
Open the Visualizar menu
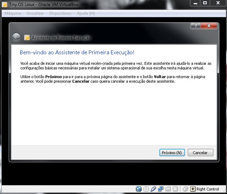35,13
